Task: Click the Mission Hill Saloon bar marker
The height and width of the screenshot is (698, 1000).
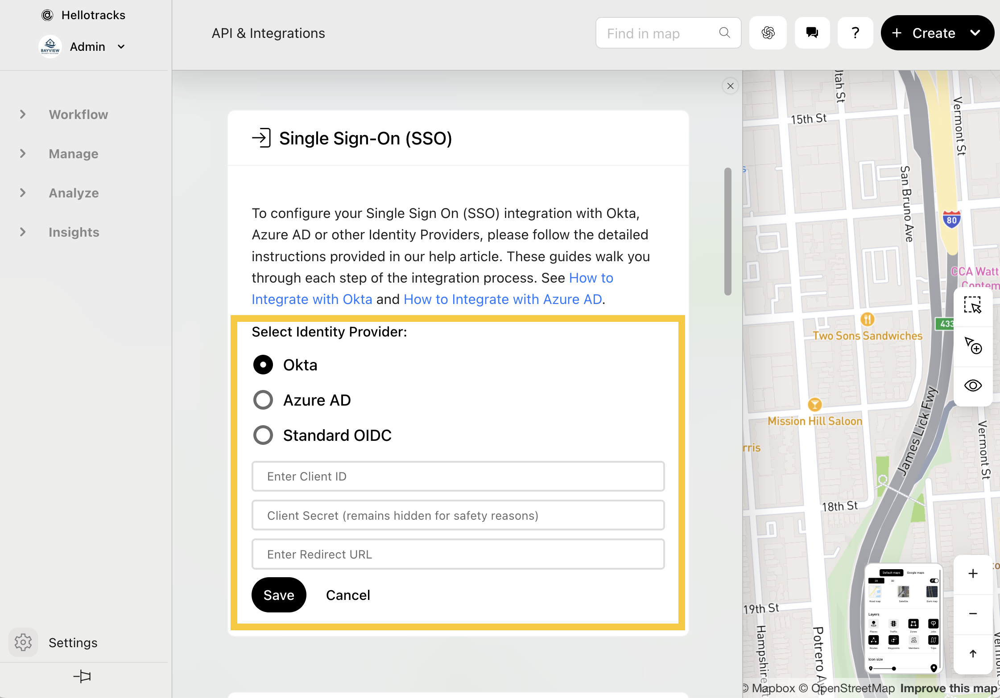Action: pos(815,405)
